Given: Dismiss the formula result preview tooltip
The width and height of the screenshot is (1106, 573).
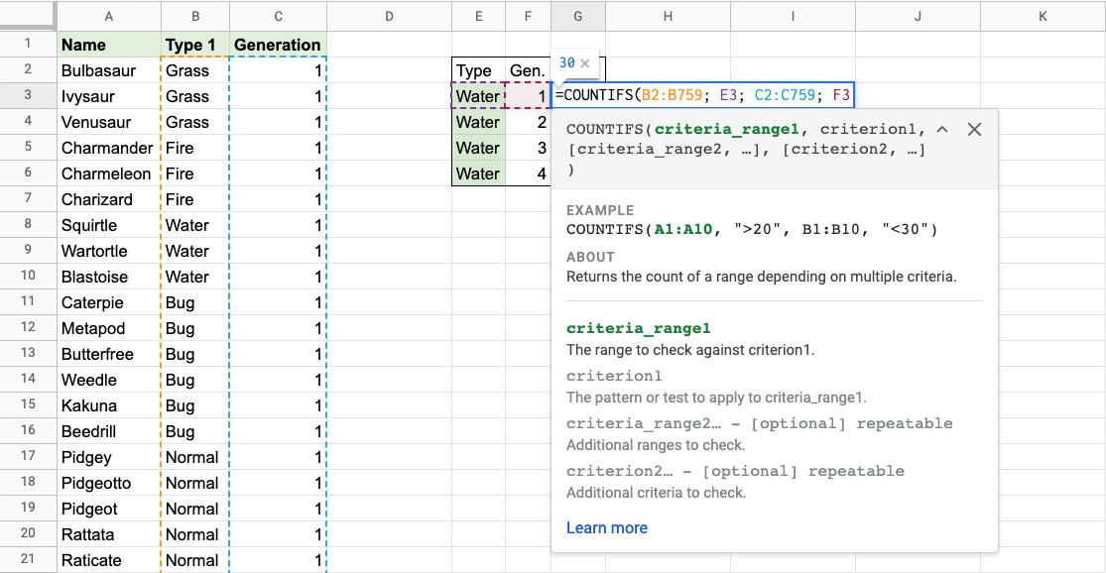Looking at the screenshot, I should pos(585,63).
